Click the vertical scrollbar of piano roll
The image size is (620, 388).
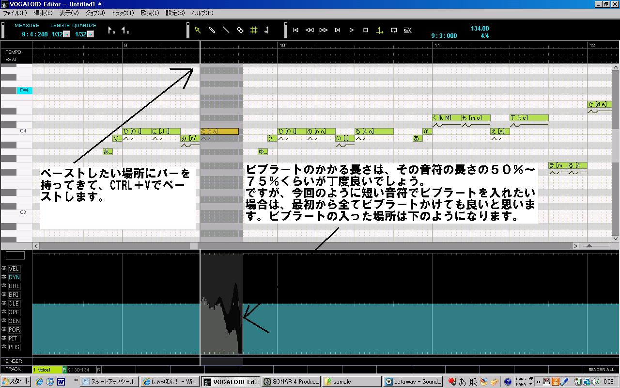(616, 153)
